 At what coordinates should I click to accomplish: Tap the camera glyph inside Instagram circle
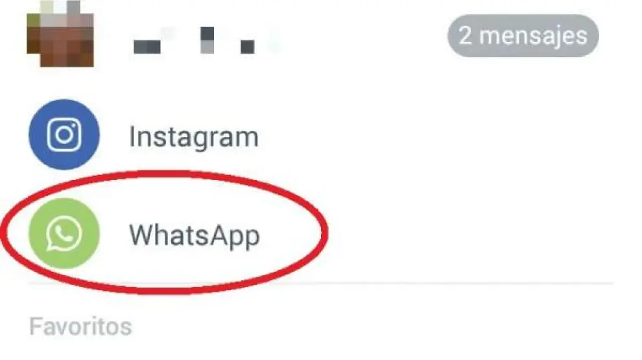(64, 135)
